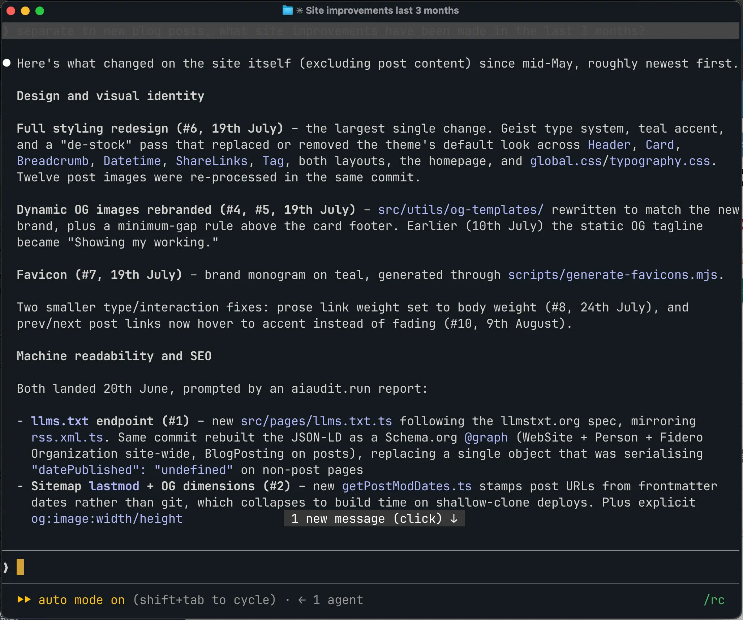Click "datePublished": "undefined" code snippet

coord(132,470)
